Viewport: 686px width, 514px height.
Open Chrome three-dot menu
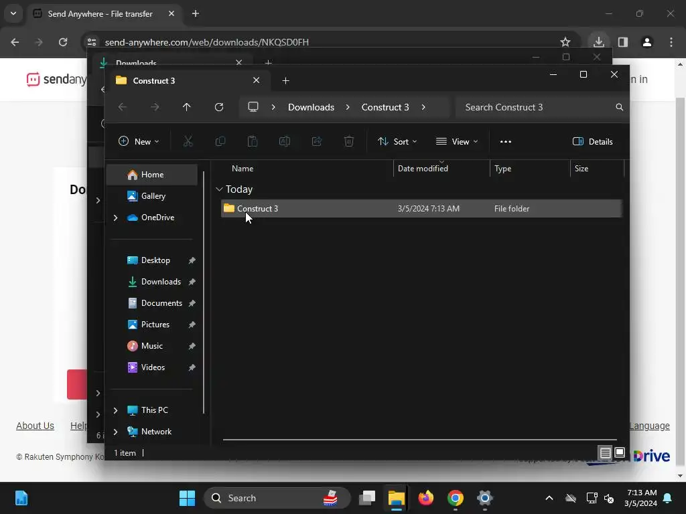click(671, 42)
